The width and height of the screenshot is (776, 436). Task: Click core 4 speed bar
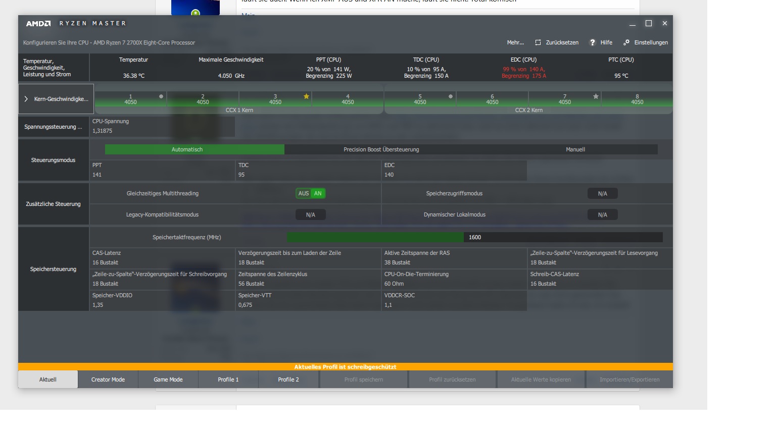pyautogui.click(x=348, y=99)
